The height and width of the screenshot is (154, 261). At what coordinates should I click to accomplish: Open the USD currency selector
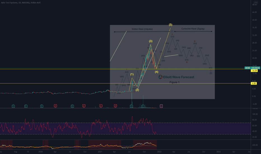(x=256, y=2)
